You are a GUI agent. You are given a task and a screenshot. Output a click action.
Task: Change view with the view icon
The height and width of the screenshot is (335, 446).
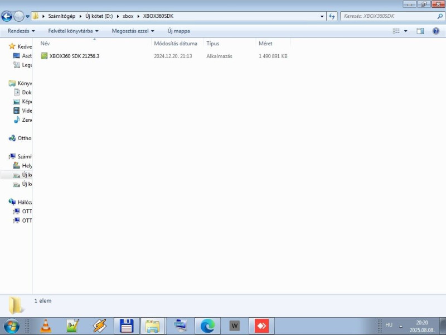(x=396, y=31)
